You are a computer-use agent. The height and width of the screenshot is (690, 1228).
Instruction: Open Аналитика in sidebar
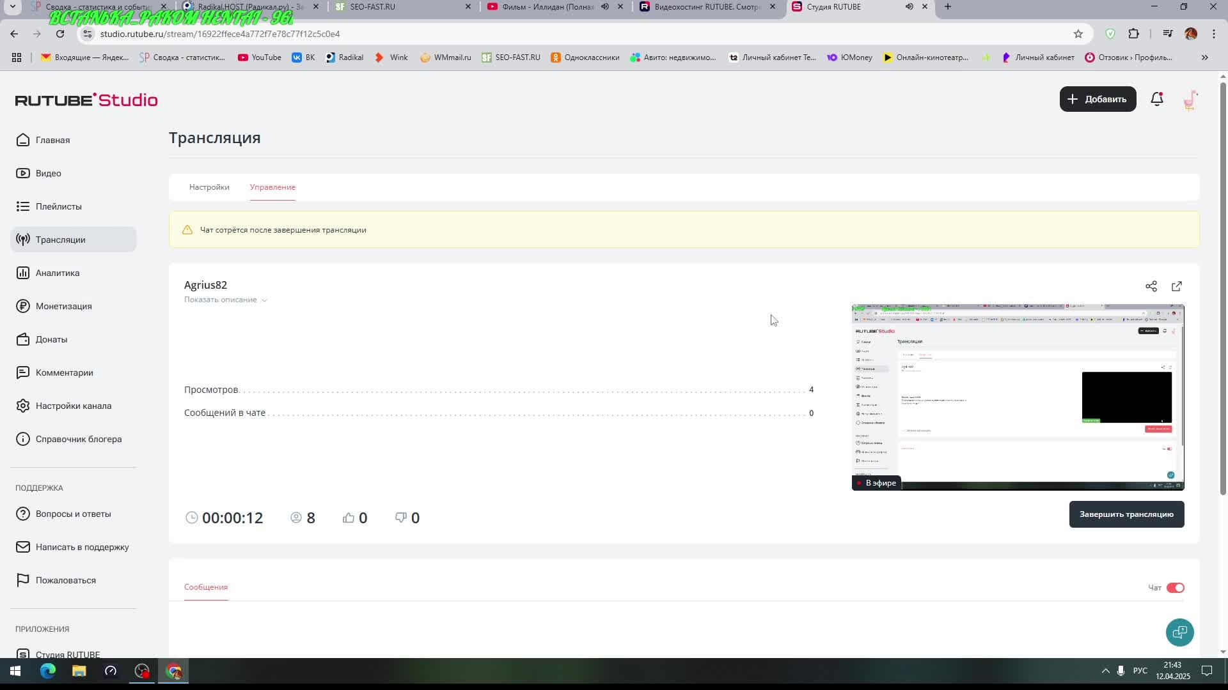(x=58, y=273)
